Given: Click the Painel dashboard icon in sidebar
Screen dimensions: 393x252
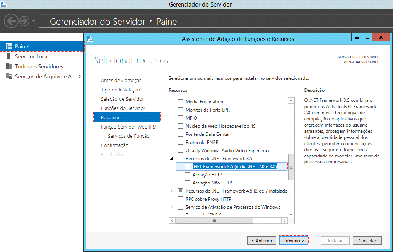Looking at the screenshot, I should pos(9,46).
